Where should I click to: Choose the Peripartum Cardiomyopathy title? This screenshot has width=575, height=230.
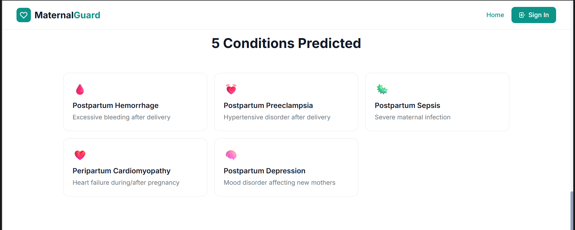121,171
